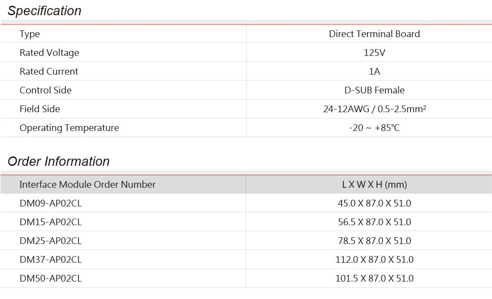Select the Control Side label
This screenshot has height=299, width=492.
click(46, 90)
